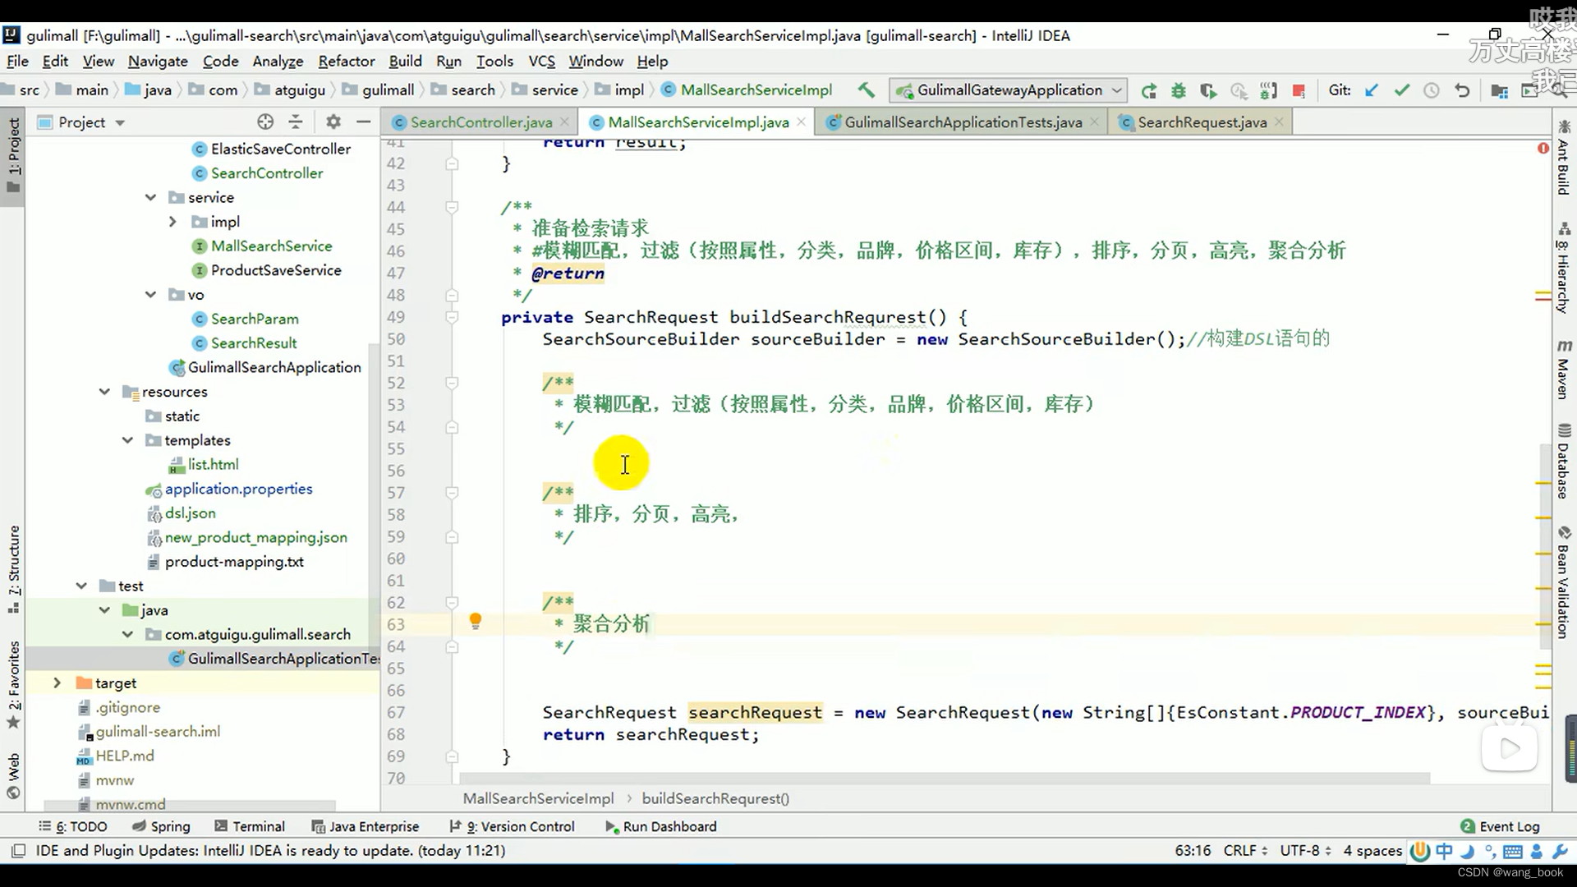The width and height of the screenshot is (1577, 887).
Task: Show Git history clock icon
Action: tap(1432, 90)
